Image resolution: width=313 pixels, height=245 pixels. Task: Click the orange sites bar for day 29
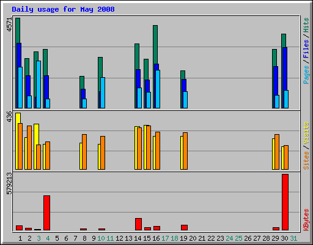coord(277,152)
